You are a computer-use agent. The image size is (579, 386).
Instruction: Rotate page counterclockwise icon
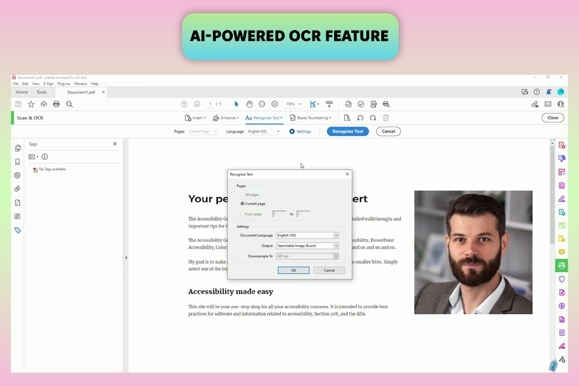click(x=361, y=118)
